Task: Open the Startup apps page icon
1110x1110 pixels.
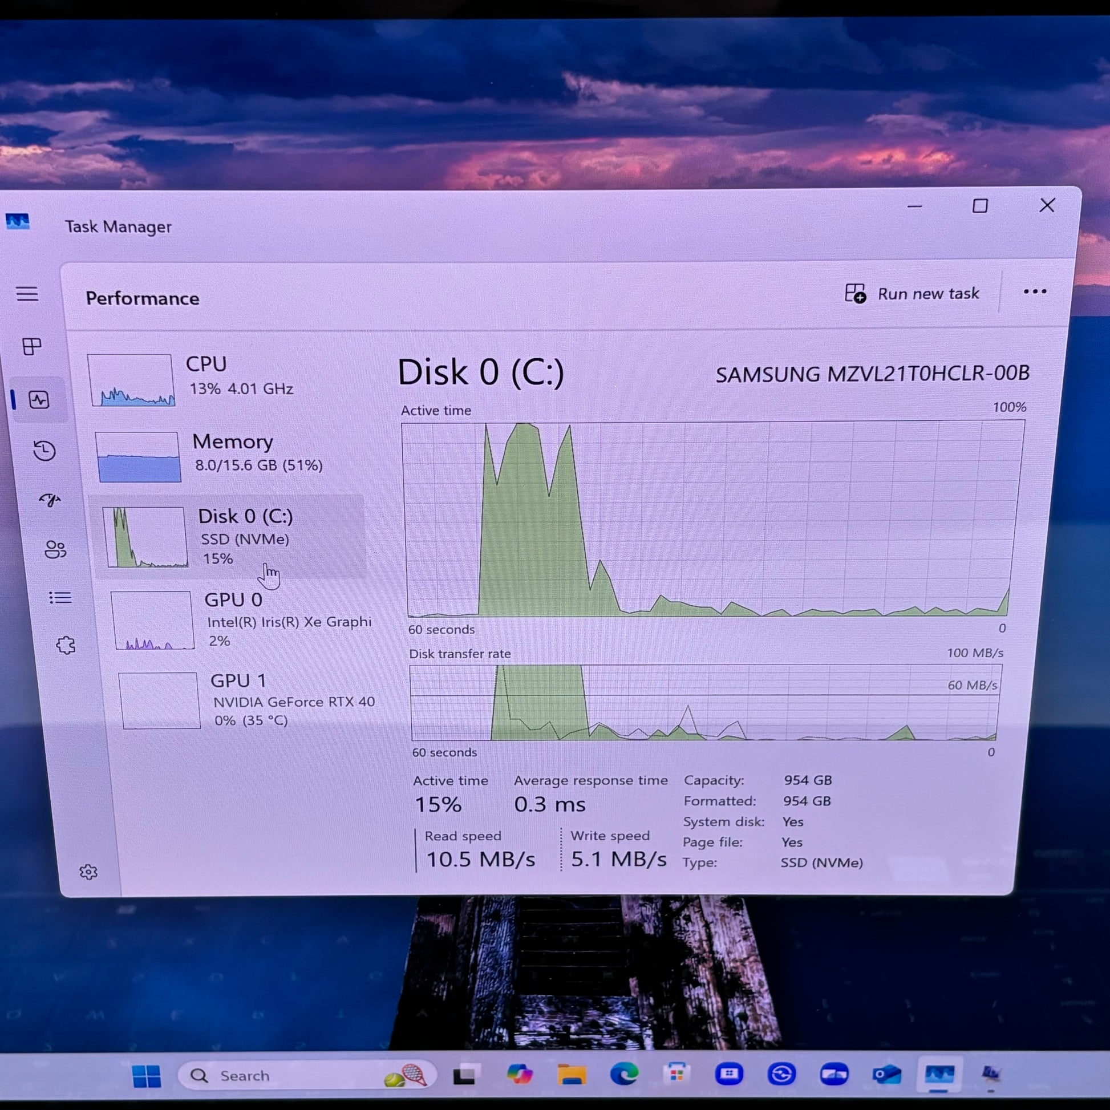Action: pyautogui.click(x=50, y=500)
